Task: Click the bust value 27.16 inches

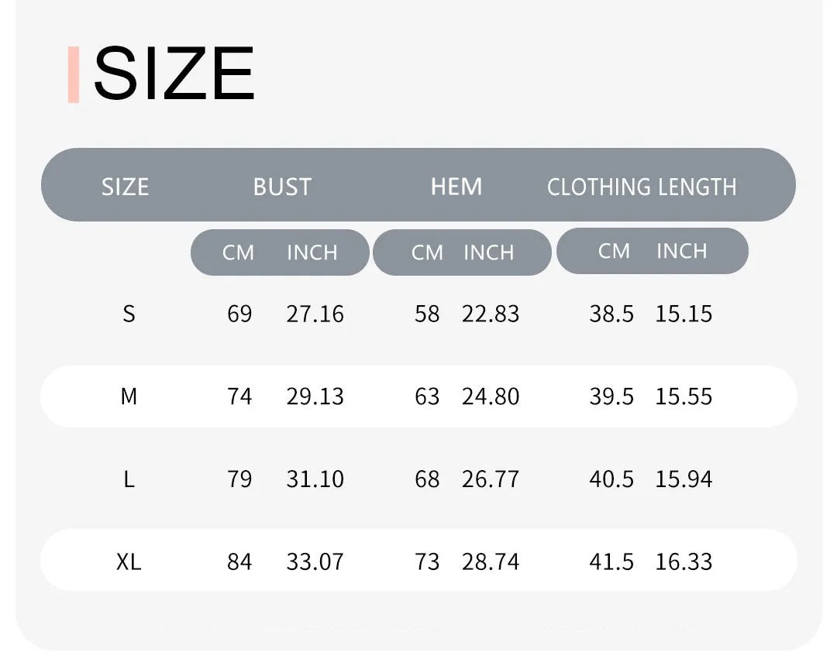Action: [315, 314]
